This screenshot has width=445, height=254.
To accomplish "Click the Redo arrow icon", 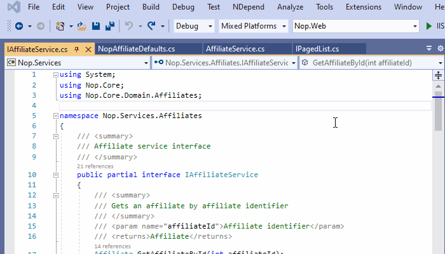I will 151,27.
